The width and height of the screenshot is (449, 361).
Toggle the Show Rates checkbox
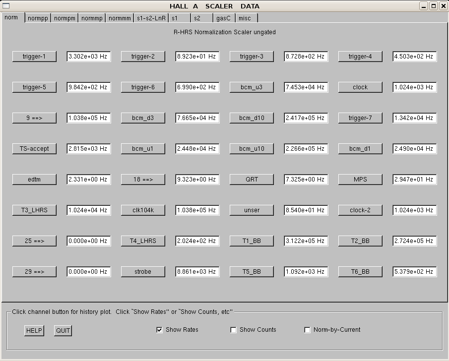coord(159,330)
